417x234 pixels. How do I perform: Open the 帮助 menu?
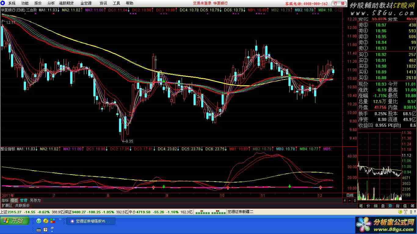129,3
